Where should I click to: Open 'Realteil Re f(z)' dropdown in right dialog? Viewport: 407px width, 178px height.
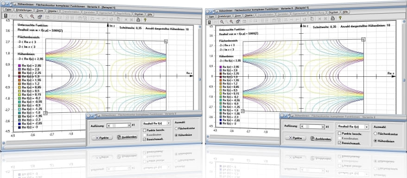[x=352, y=127]
